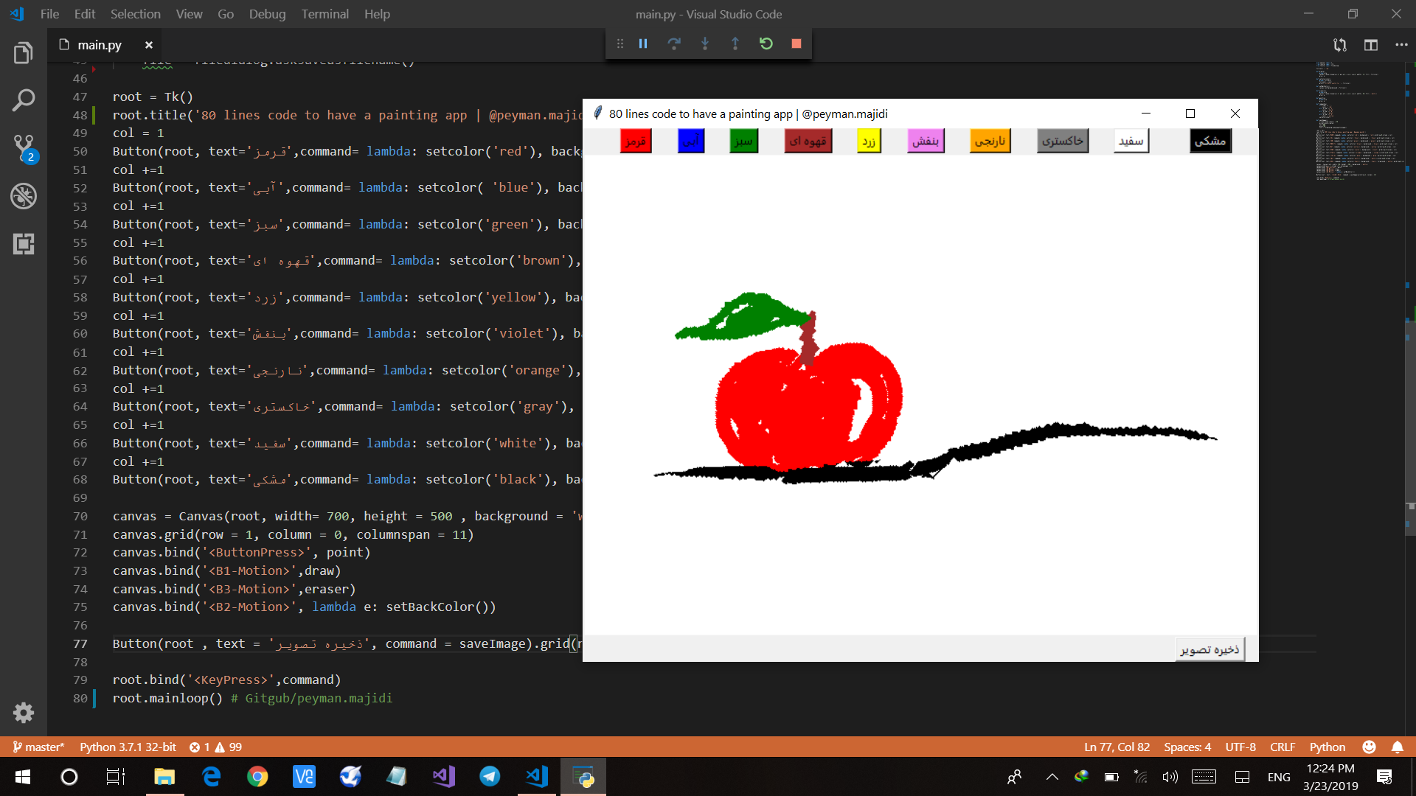The height and width of the screenshot is (796, 1416).
Task: Click the Split Editor icon
Action: [x=1371, y=45]
